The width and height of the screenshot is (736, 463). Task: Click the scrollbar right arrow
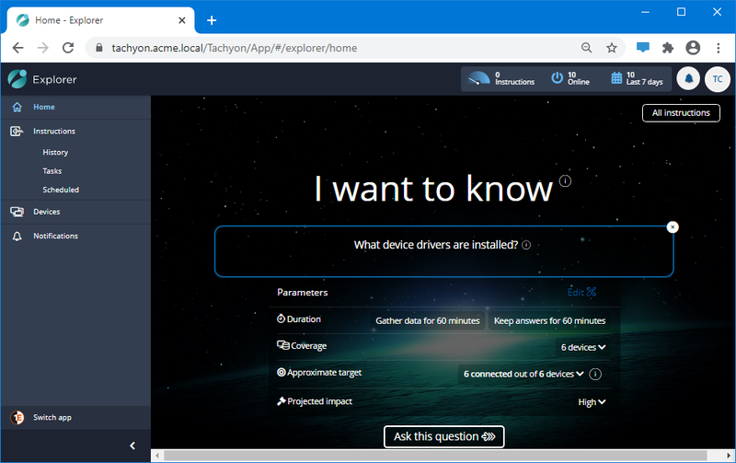(x=728, y=456)
